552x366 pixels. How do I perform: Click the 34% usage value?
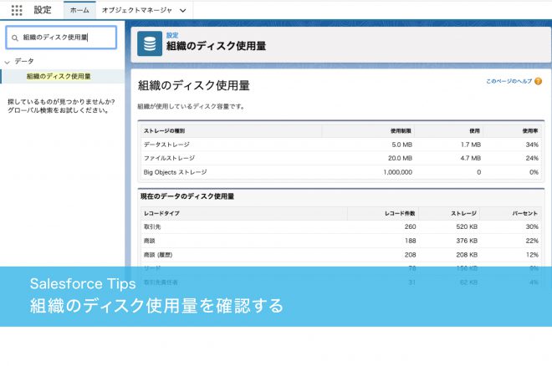532,145
